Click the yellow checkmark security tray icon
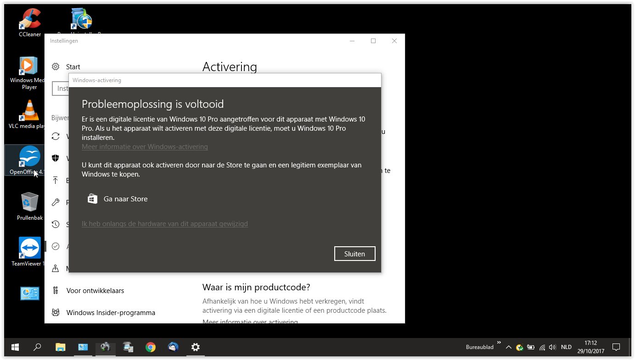Image resolution: width=635 pixels, height=360 pixels. tap(520, 347)
